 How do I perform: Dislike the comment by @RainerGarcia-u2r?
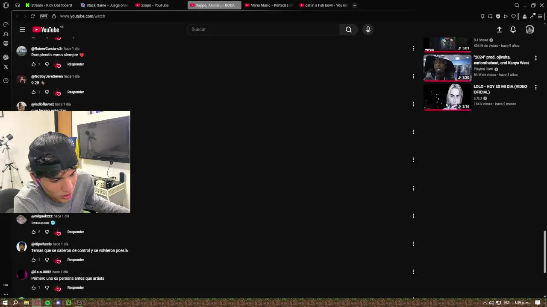47,64
